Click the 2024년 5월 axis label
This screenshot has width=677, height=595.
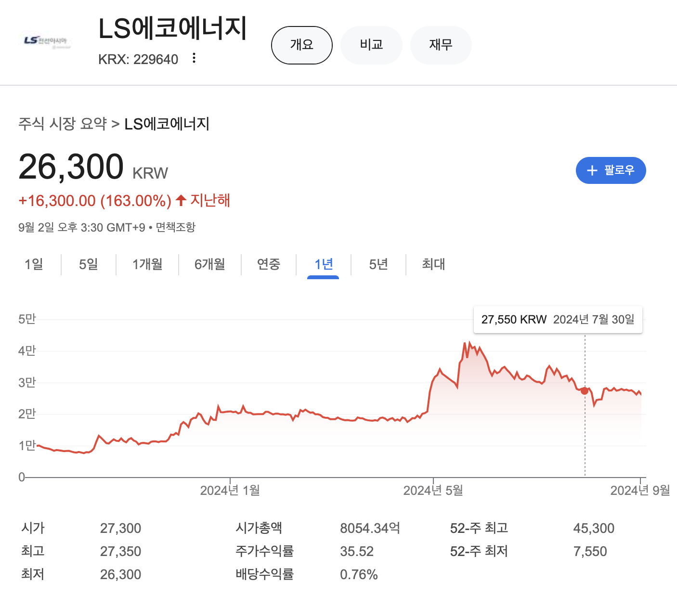[x=433, y=491]
